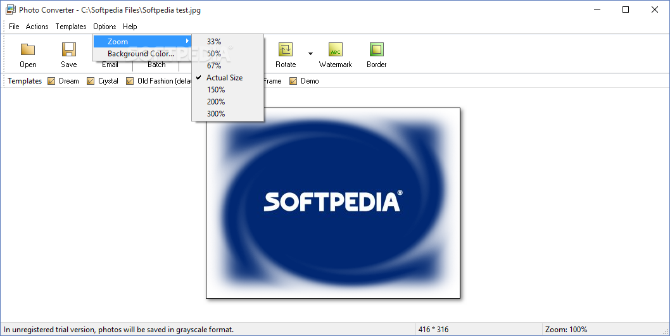Image resolution: width=670 pixels, height=336 pixels.
Task: Click the Border toolbar icon
Action: point(376,49)
